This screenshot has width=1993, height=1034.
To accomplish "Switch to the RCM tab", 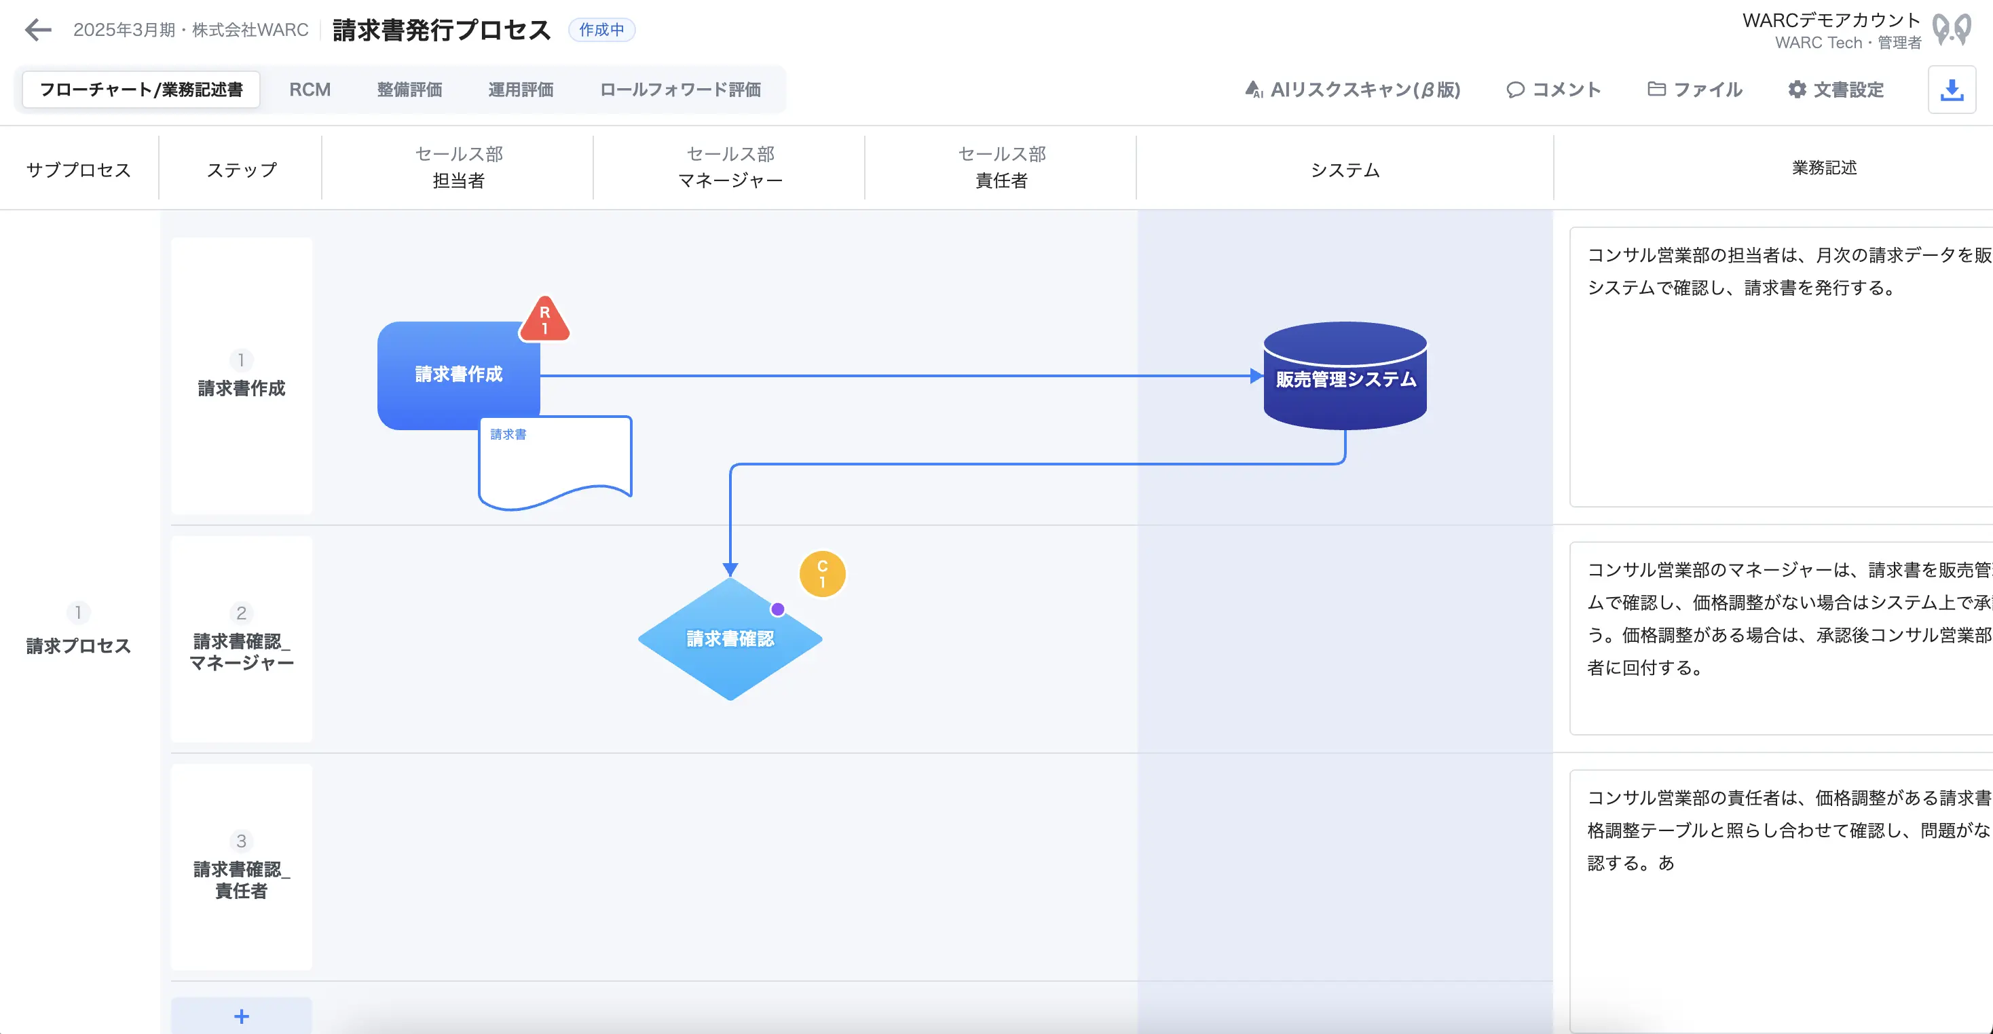I will pos(310,90).
